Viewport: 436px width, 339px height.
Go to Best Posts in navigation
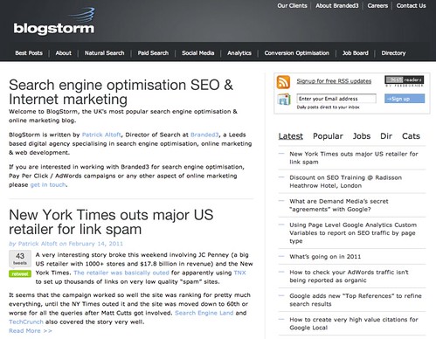click(x=29, y=53)
